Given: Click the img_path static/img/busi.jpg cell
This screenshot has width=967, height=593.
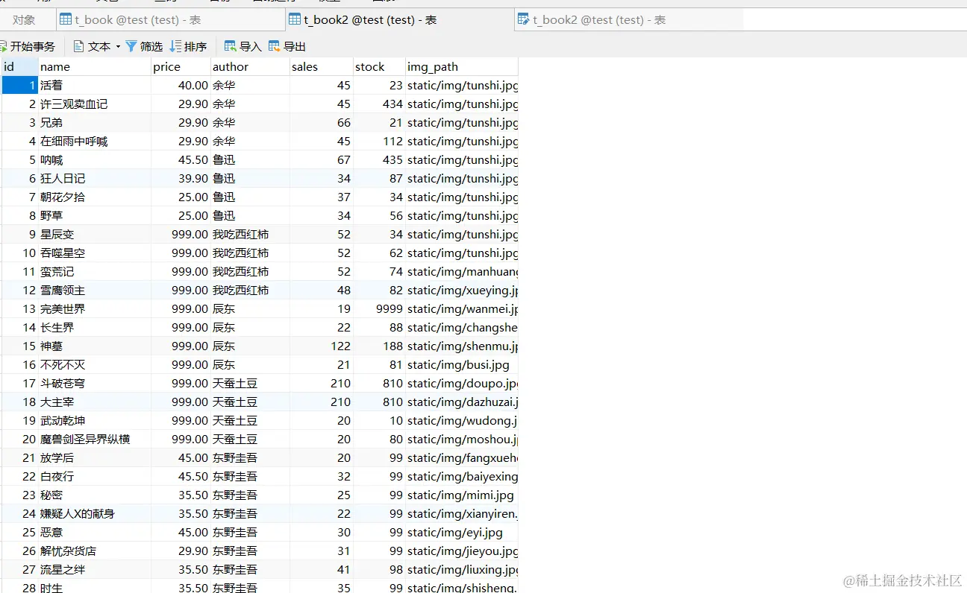Looking at the screenshot, I should (x=462, y=364).
